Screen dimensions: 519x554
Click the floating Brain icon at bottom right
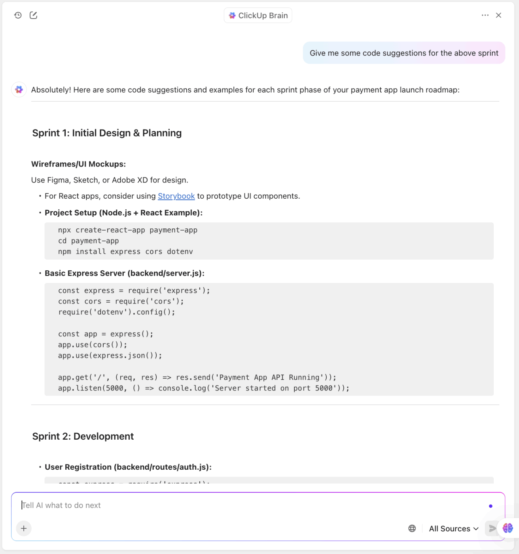click(x=508, y=528)
